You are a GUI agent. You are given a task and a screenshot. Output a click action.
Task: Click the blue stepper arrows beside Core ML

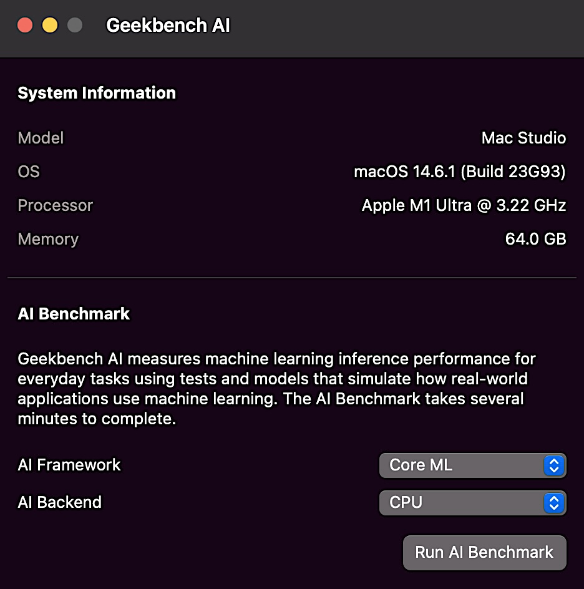pyautogui.click(x=554, y=465)
